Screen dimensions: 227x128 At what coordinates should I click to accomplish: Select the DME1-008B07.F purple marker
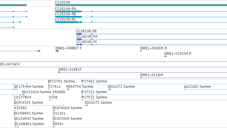[x=57, y=51]
